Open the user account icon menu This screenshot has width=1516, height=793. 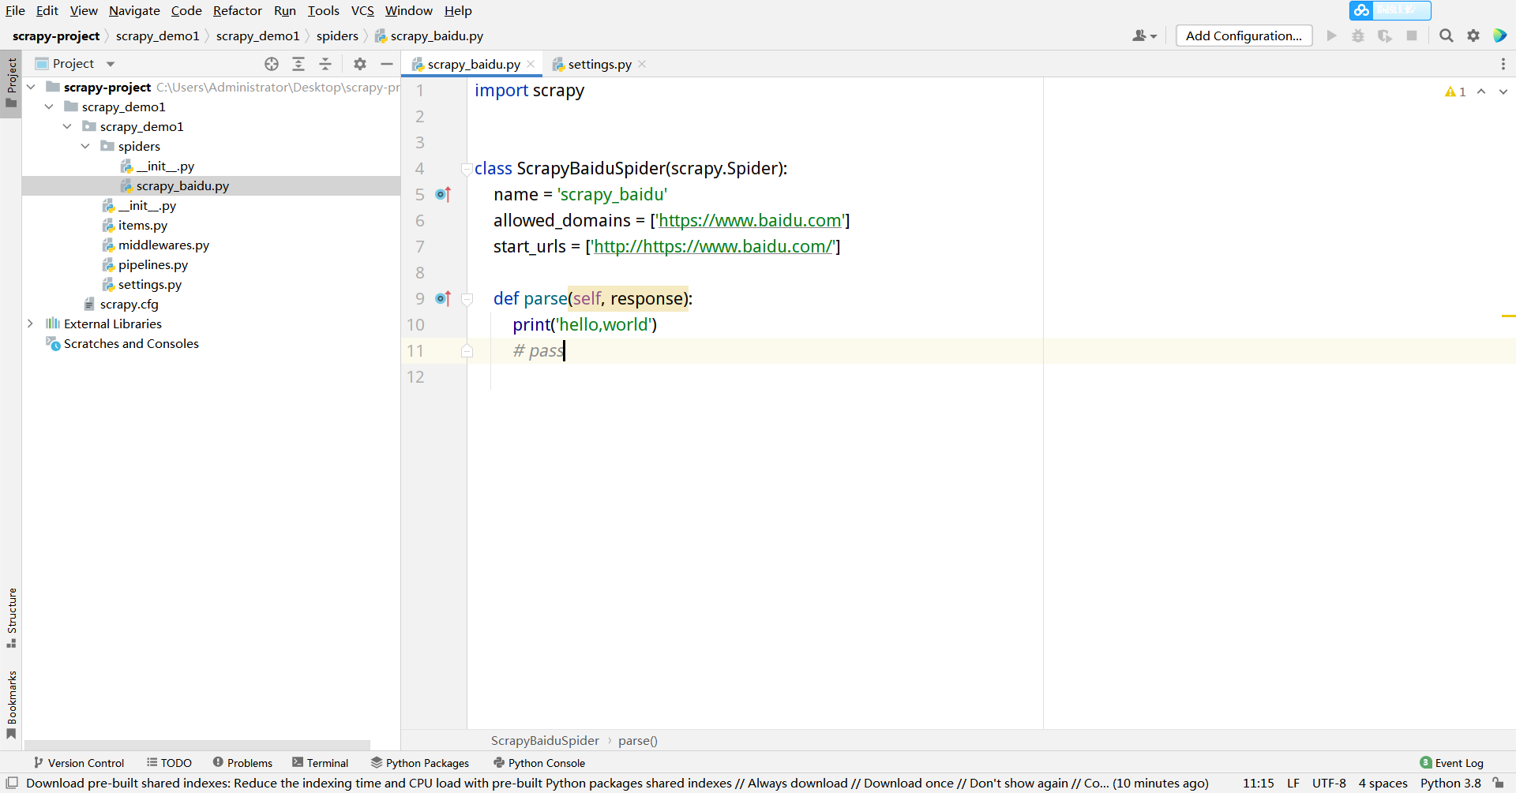(x=1144, y=36)
